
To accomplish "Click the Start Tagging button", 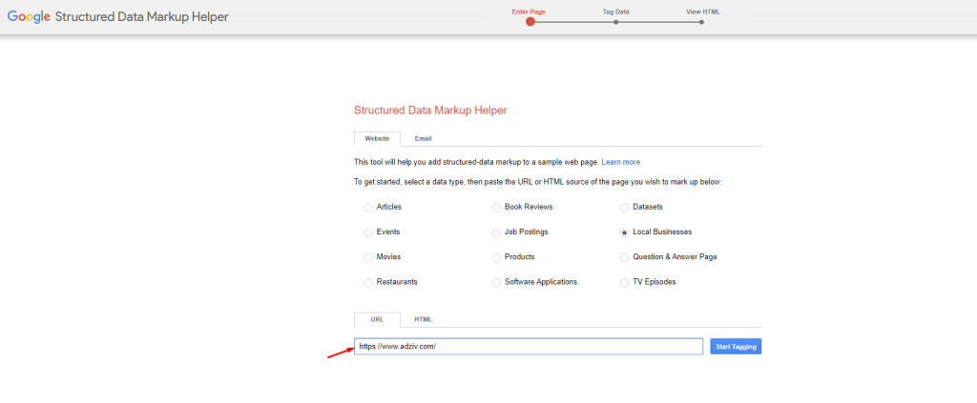I will 736,347.
